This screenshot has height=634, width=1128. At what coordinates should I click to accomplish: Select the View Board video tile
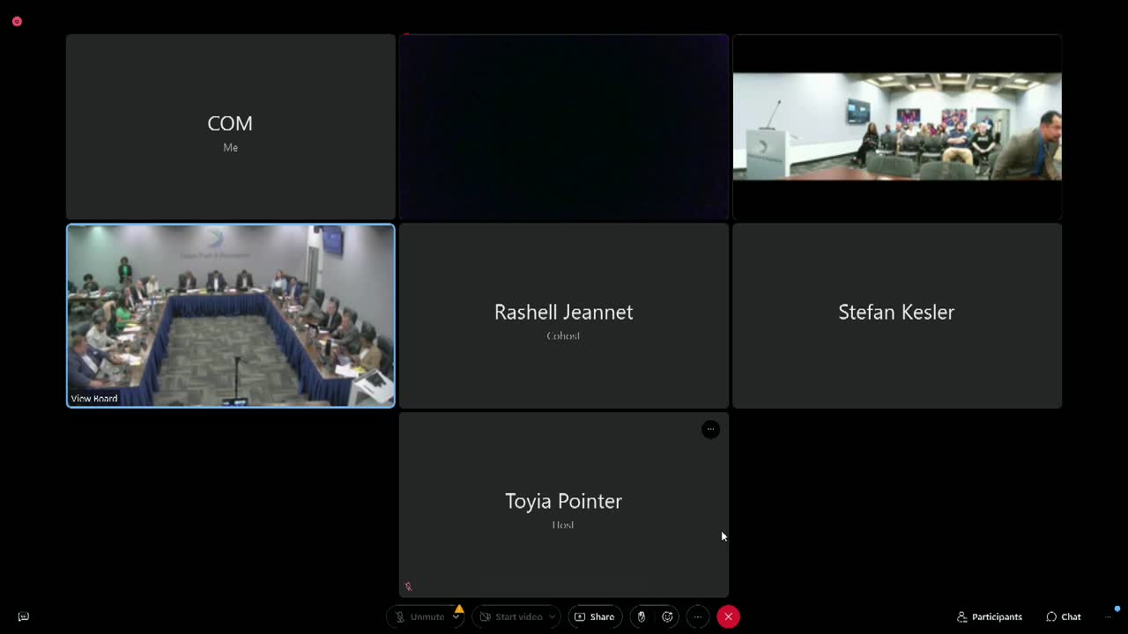tap(231, 315)
